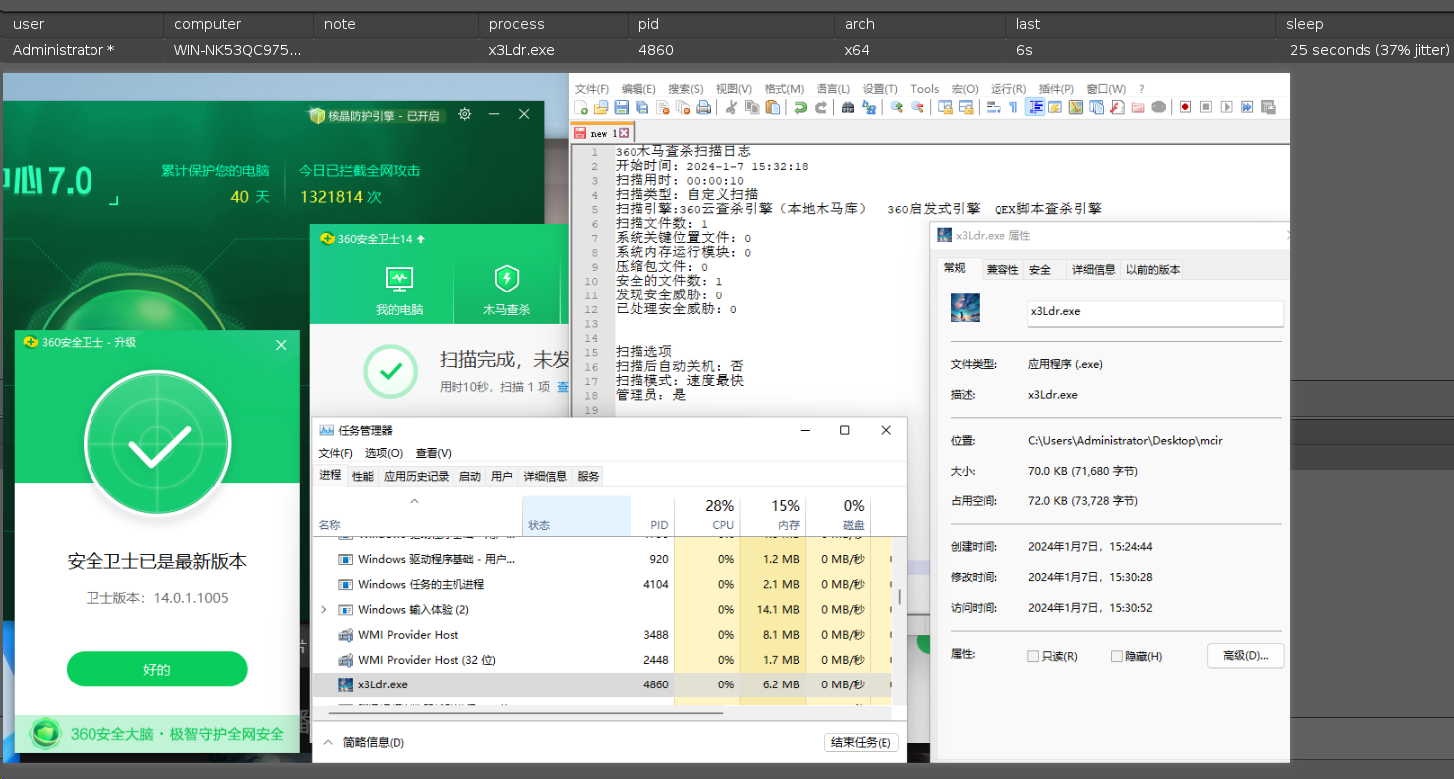Open the 语言(L) menu in Notepad++
Image resolution: width=1454 pixels, height=779 pixels.
833,89
